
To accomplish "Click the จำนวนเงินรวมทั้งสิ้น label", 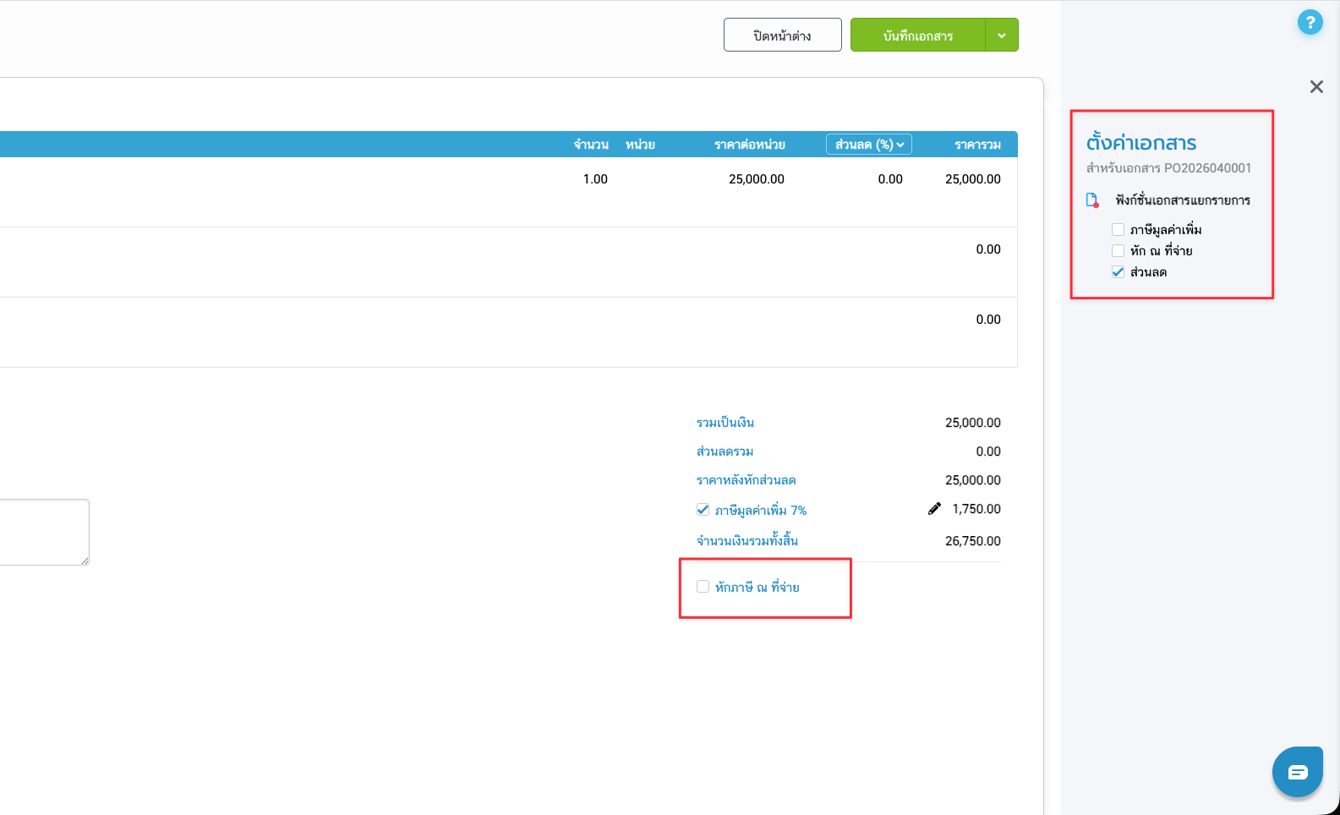I will coord(747,541).
